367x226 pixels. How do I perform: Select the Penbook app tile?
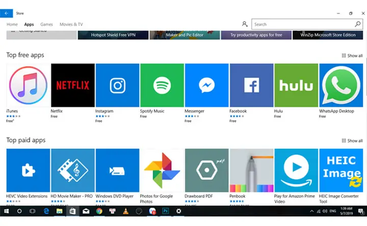pos(252,171)
